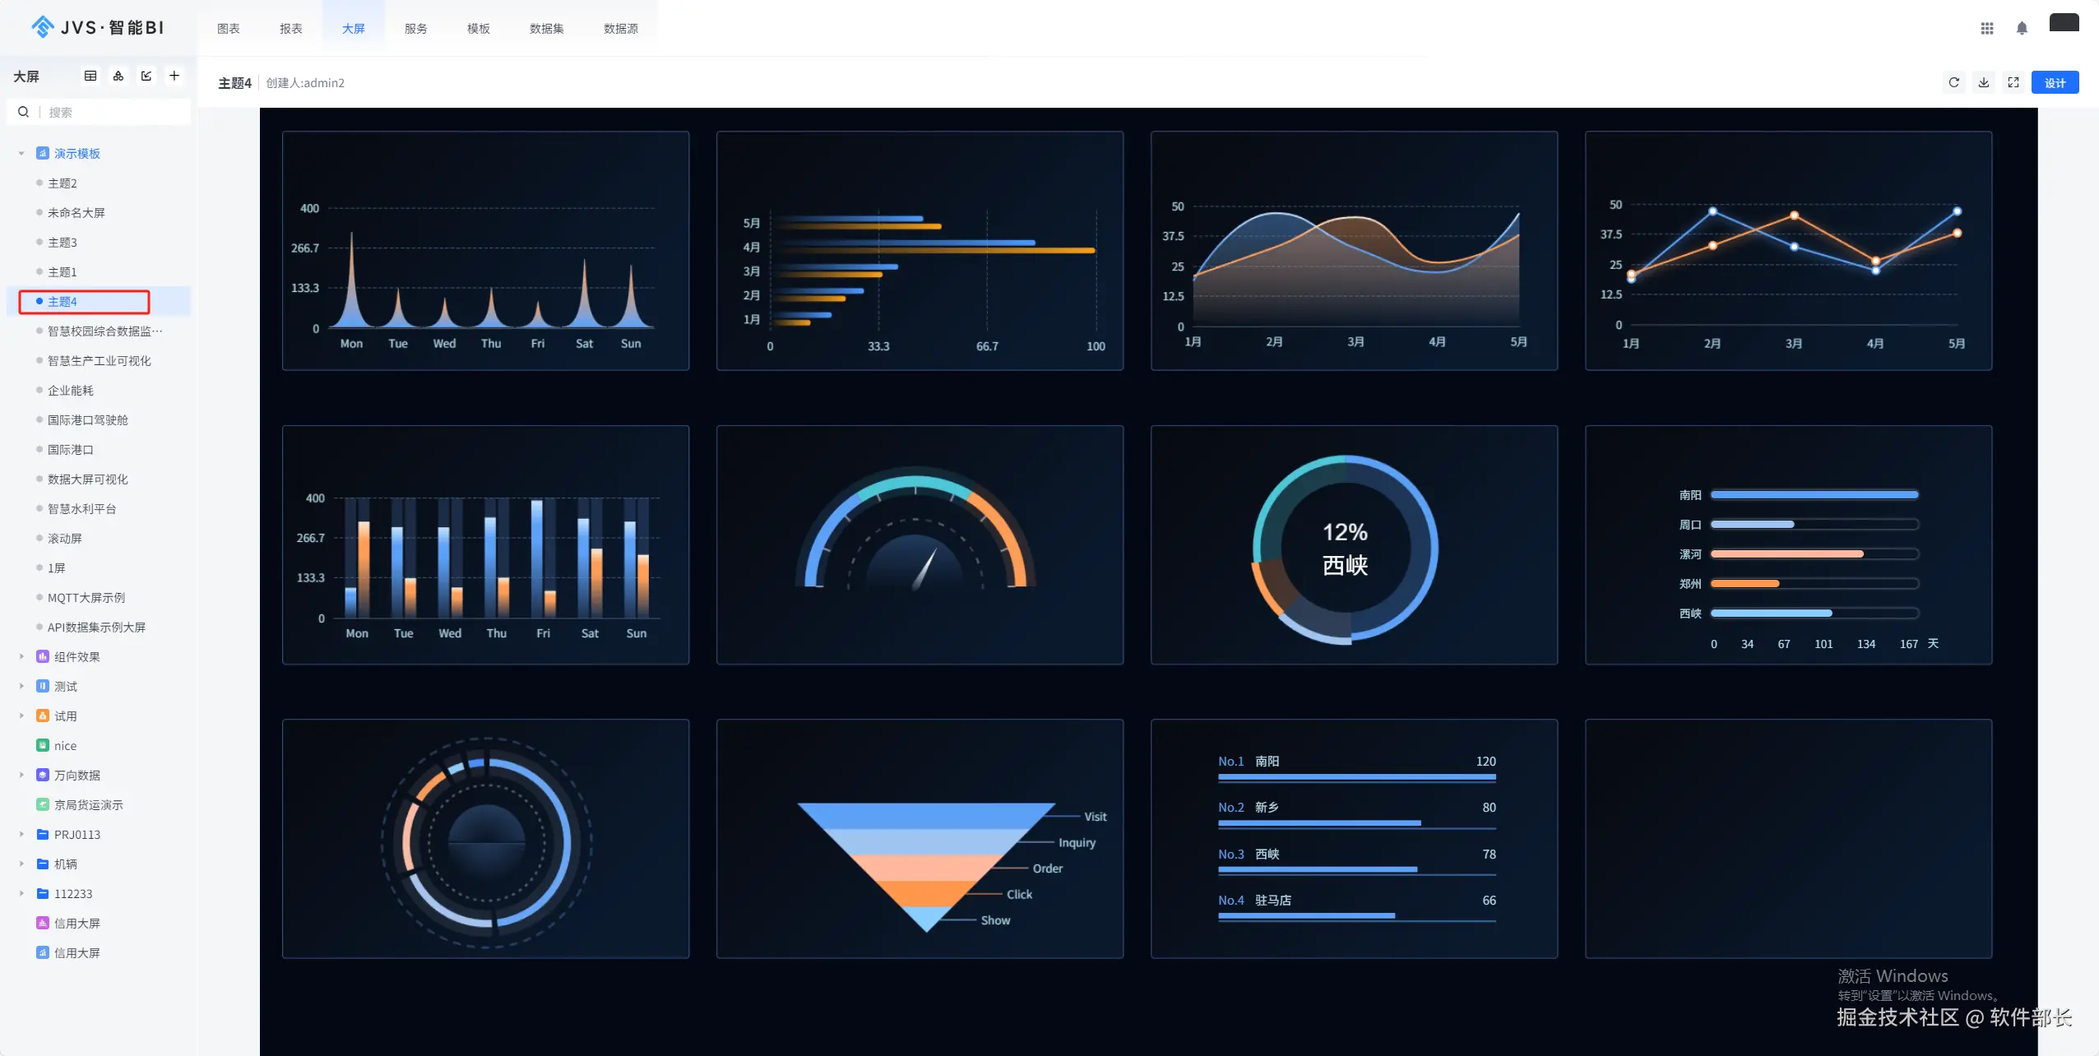Collapse the 演示模板 tree group

click(x=21, y=154)
